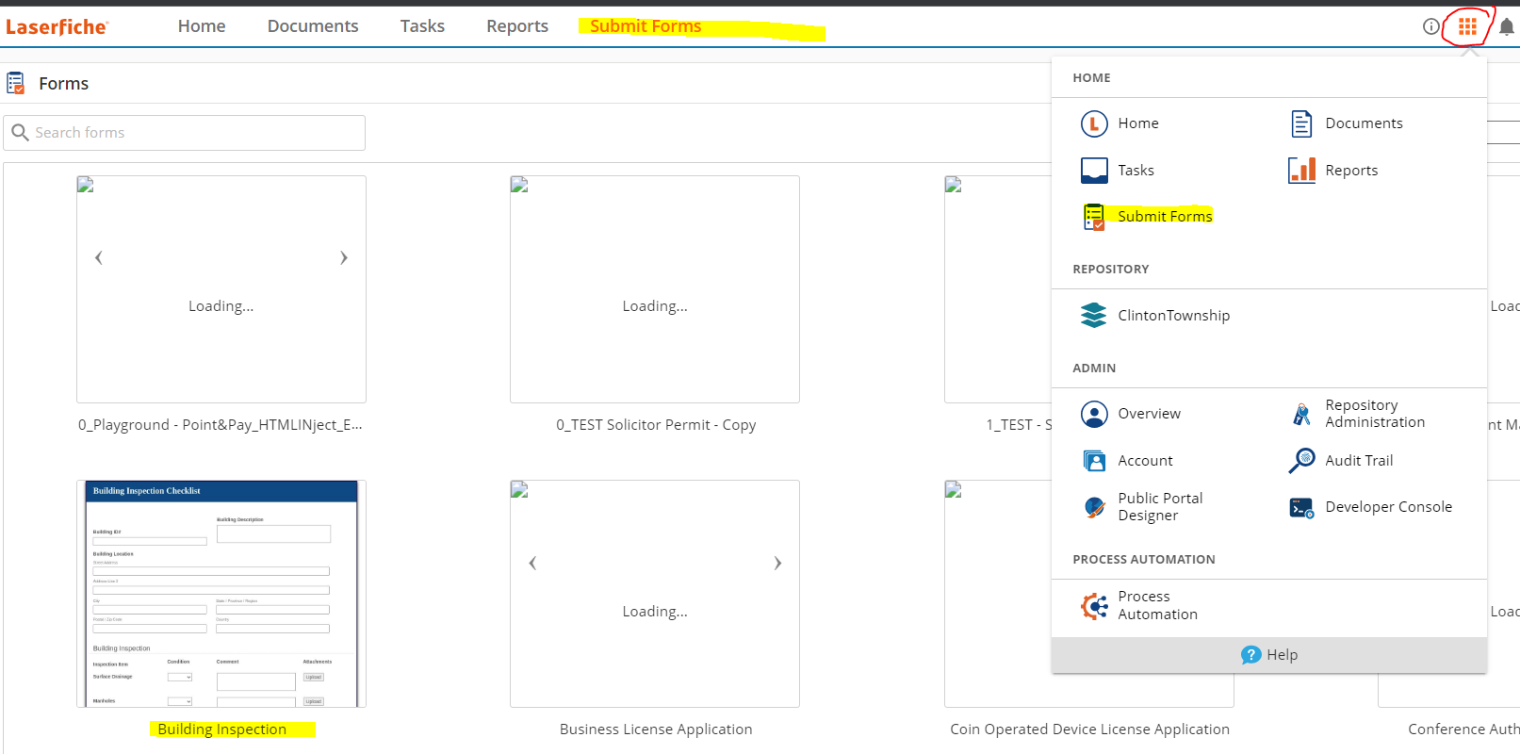
Task: Open the app launcher grid icon
Action: pyautogui.click(x=1467, y=26)
